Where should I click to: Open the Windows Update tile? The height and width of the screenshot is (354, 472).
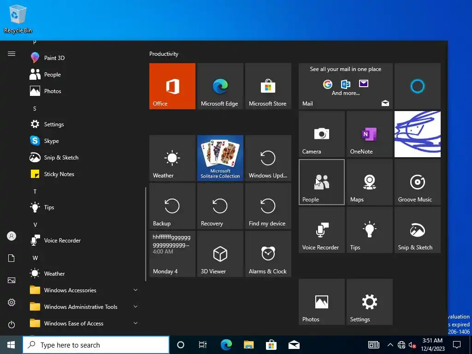tap(268, 158)
